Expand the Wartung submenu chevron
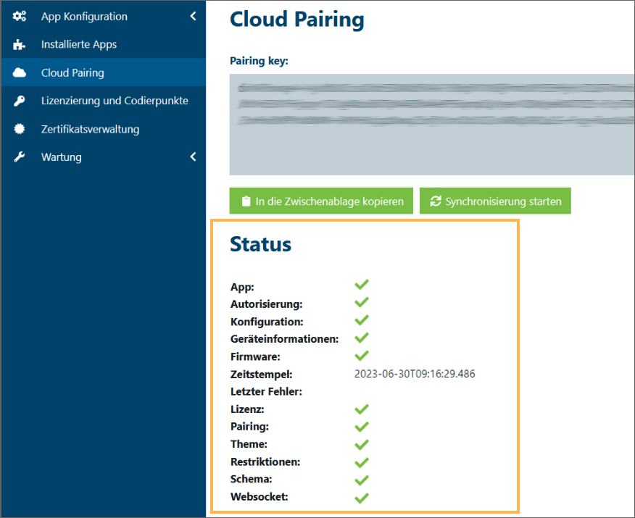 tap(193, 157)
